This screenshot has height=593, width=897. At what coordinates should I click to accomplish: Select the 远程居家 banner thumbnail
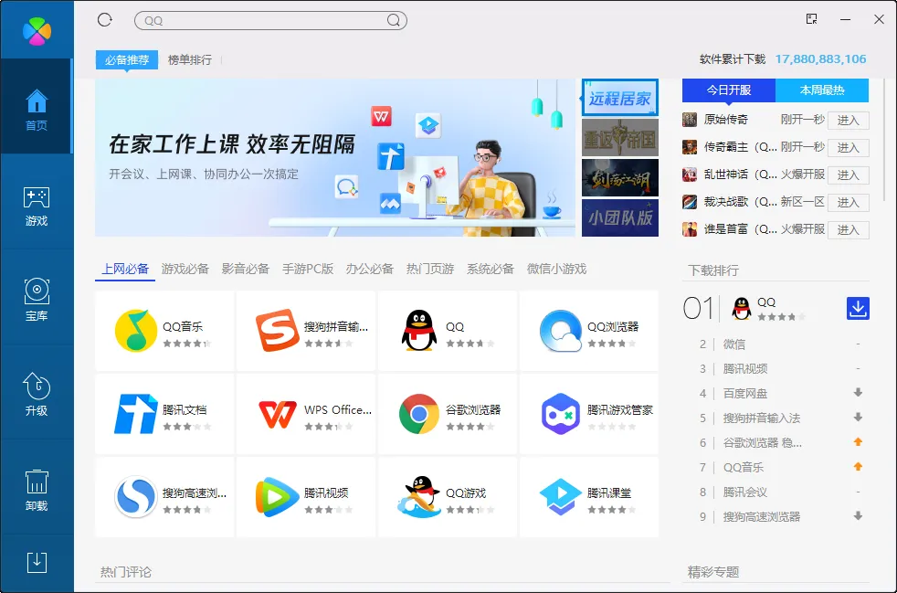tap(620, 98)
